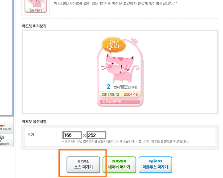Focus the width input showing 166

(x=72, y=135)
